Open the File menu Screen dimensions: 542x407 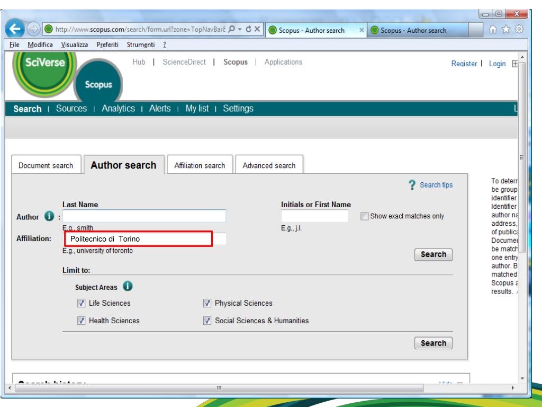(14, 45)
